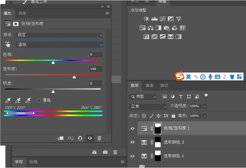Toggle the adjustment layer visibility in the properties panel

pos(90,138)
